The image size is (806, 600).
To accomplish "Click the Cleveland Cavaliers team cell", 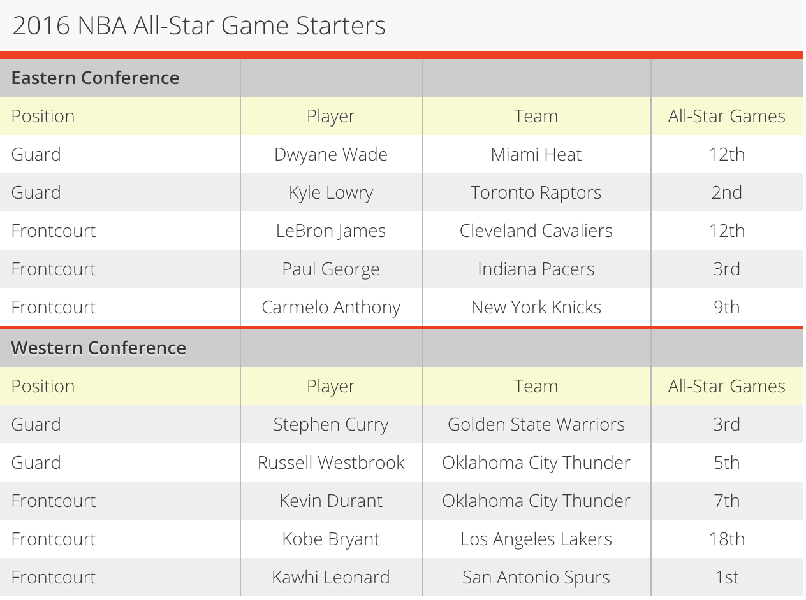I will (x=536, y=231).
